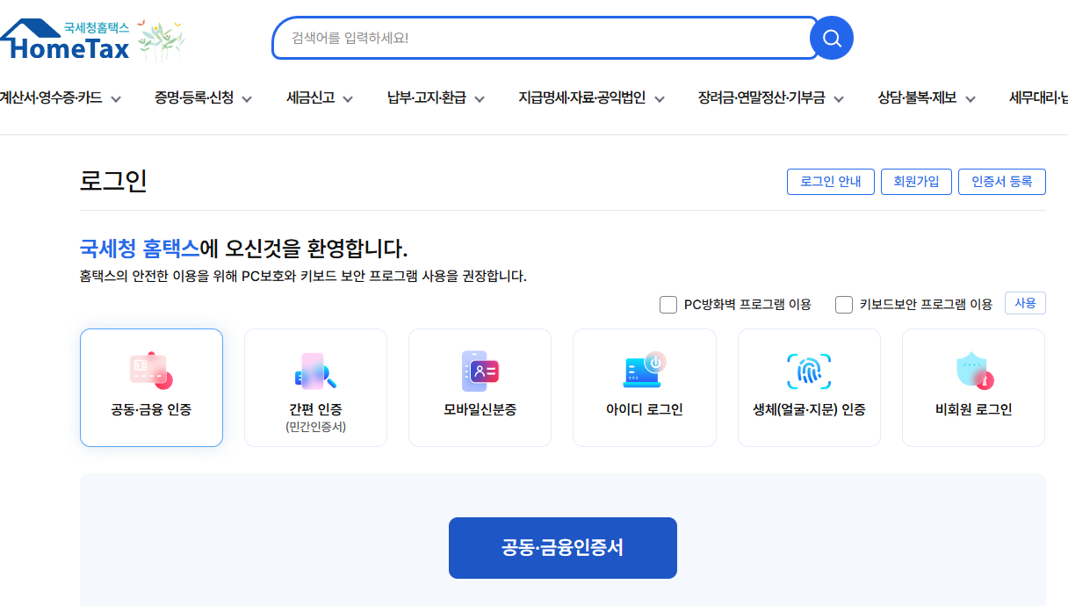Check the 키보드보안 프로그램 이용 box
Image resolution: width=1068 pixels, height=606 pixels.
coord(844,305)
